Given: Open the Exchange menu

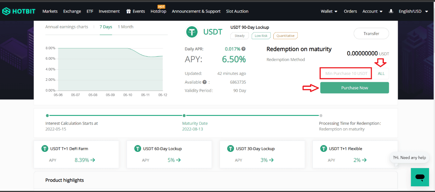Looking at the screenshot, I should pyautogui.click(x=72, y=11).
